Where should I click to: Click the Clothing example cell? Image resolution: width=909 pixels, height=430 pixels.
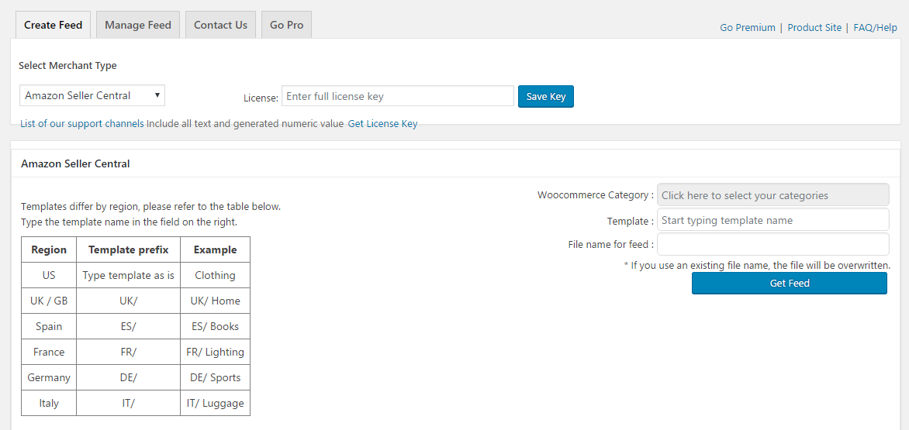[x=215, y=275]
